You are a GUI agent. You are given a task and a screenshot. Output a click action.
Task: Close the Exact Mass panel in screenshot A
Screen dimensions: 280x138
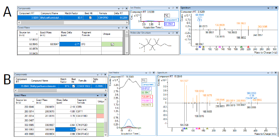click(127, 28)
